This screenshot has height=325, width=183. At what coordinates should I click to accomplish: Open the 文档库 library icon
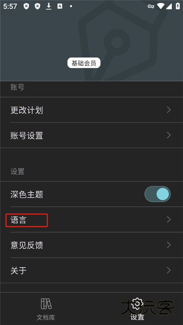click(x=46, y=303)
